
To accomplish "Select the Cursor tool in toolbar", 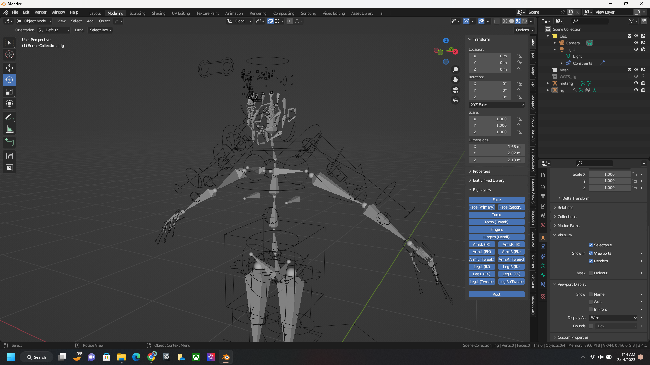I will (9, 54).
